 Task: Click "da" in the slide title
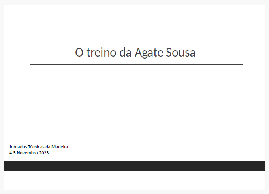point(125,53)
